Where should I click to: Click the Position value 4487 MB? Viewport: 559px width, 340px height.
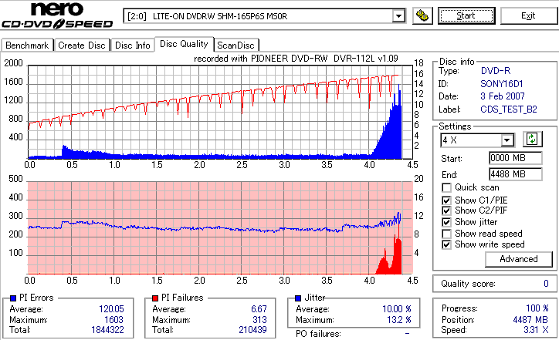(x=530, y=320)
